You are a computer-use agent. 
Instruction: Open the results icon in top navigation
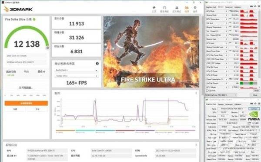(187, 8)
